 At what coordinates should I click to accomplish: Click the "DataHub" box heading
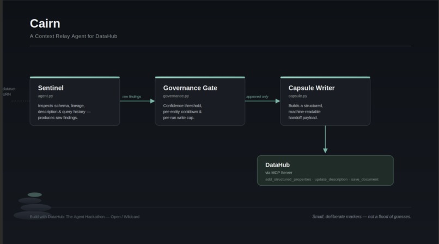click(x=277, y=165)
